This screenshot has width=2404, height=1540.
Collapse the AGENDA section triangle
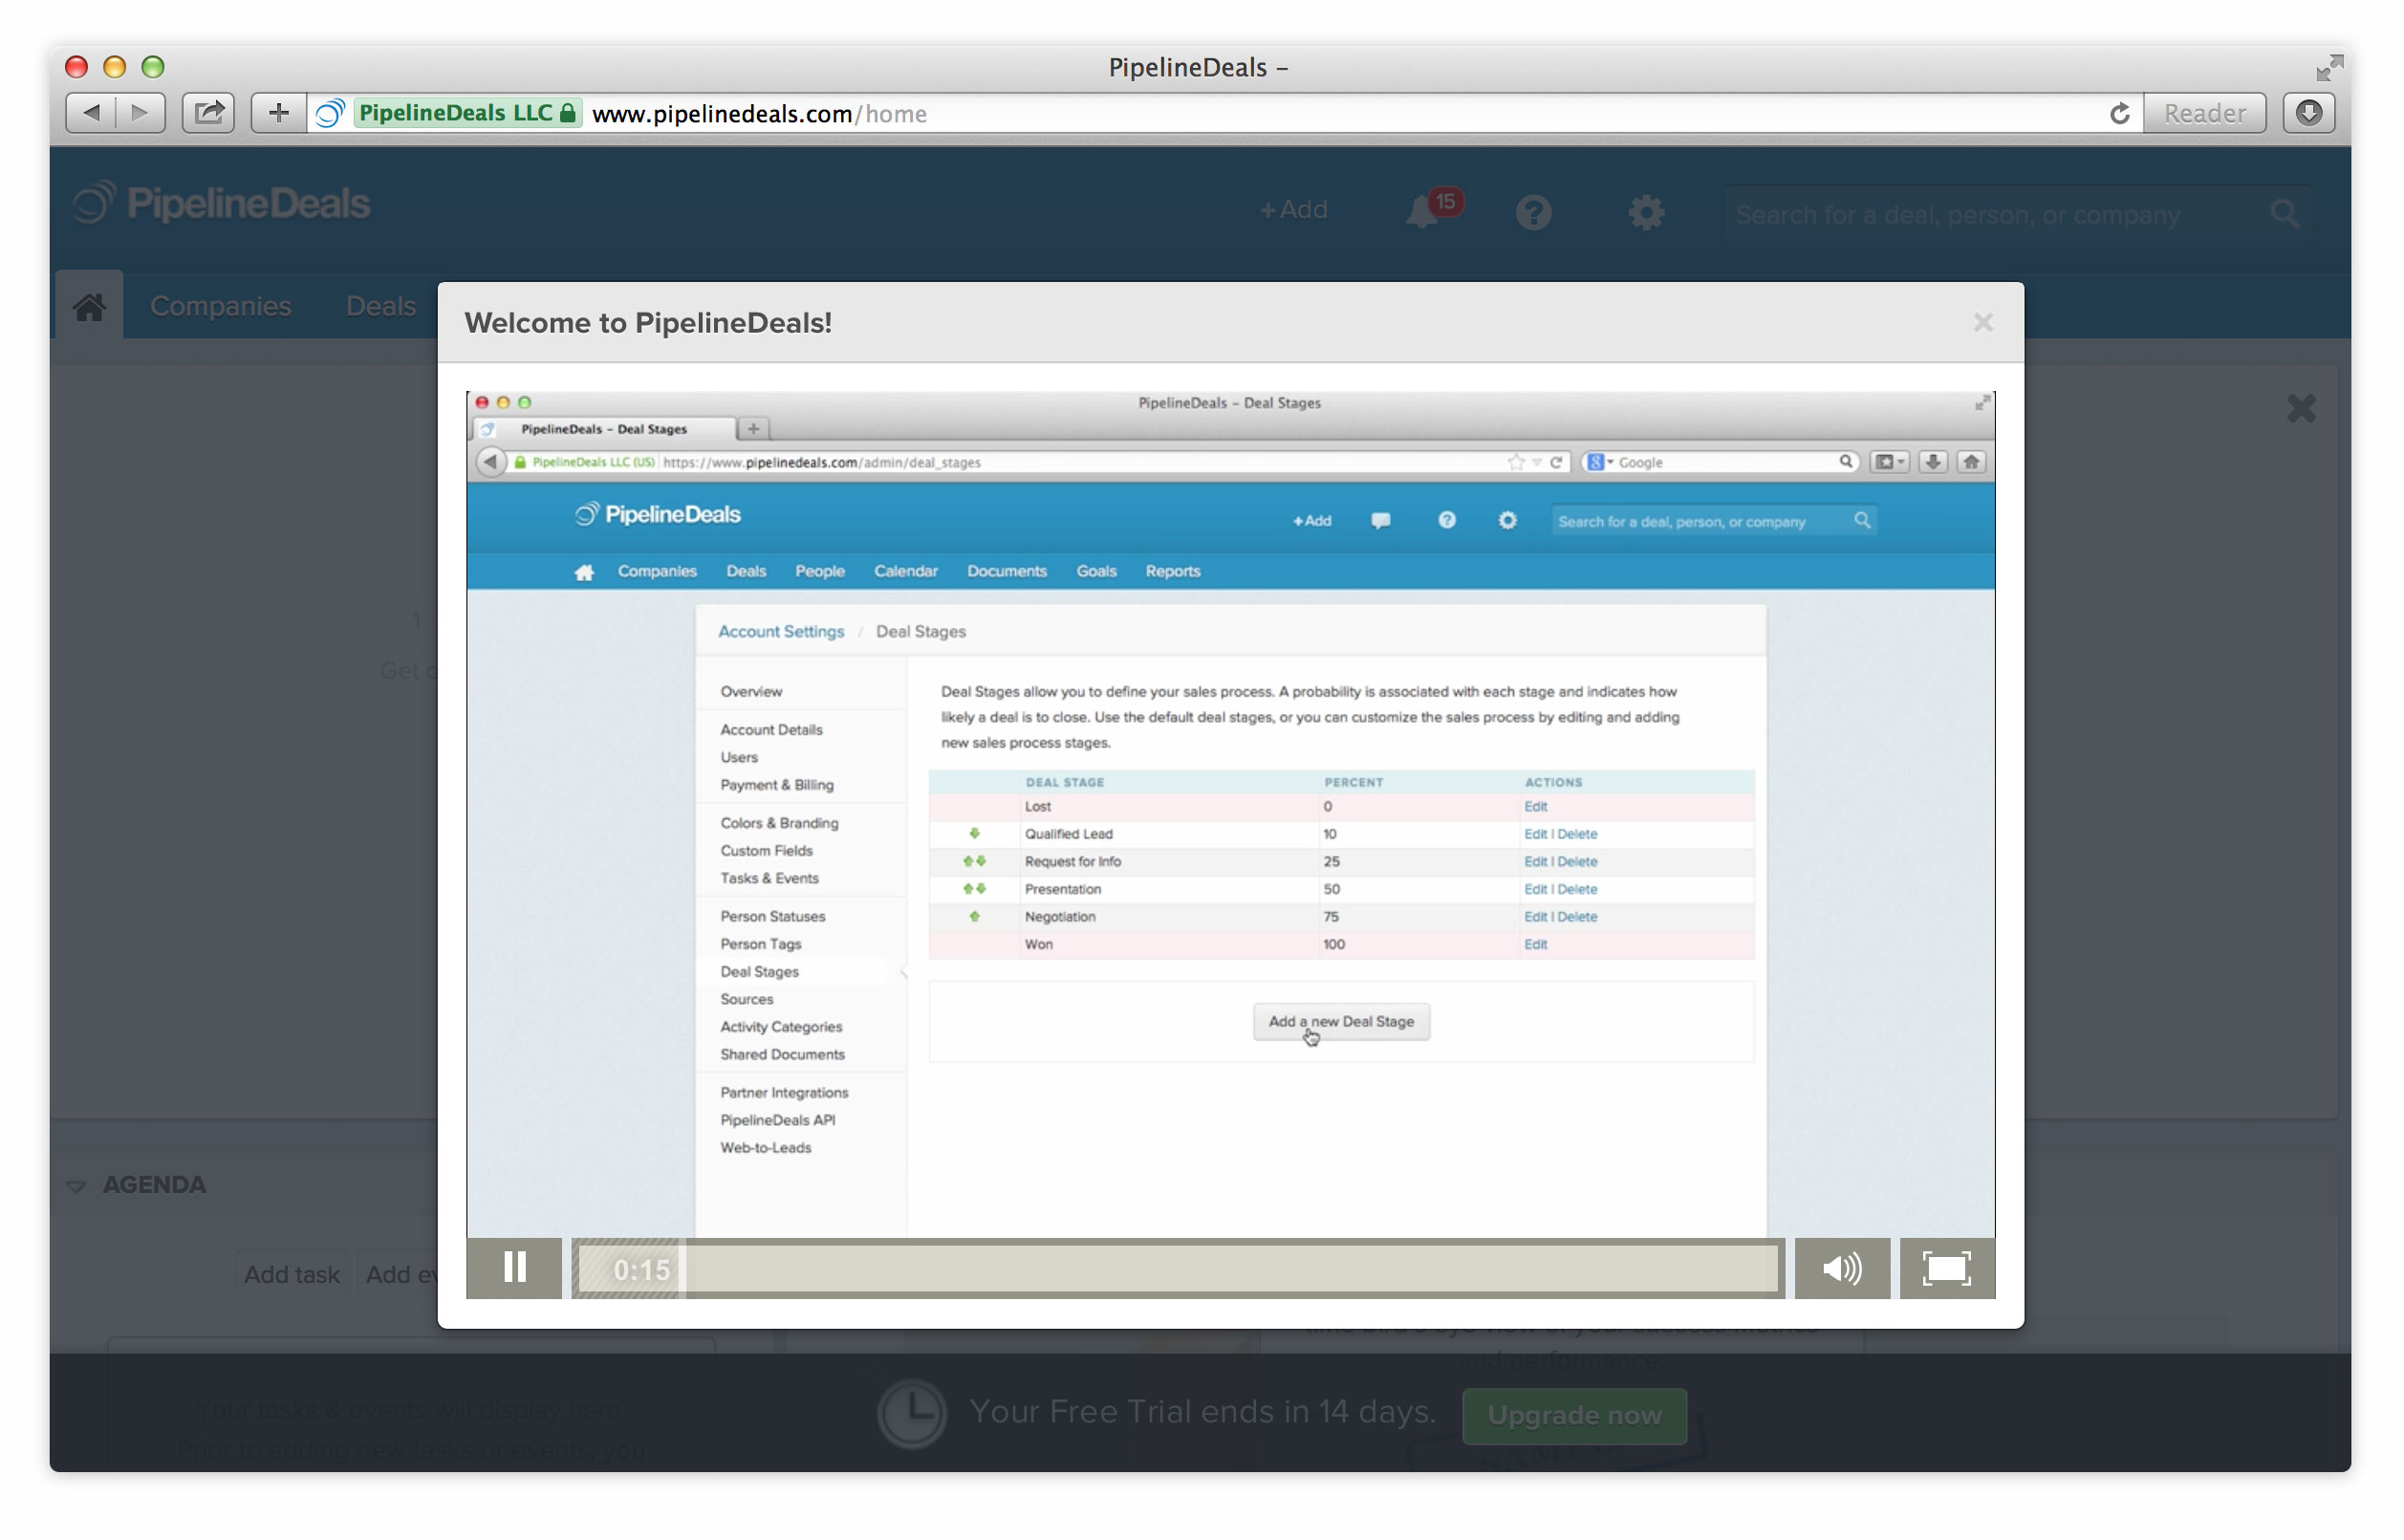pos(76,1186)
